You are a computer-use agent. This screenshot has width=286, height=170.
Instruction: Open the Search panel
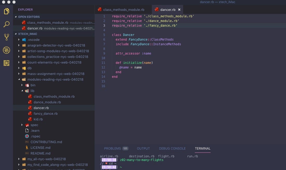click(6, 24)
